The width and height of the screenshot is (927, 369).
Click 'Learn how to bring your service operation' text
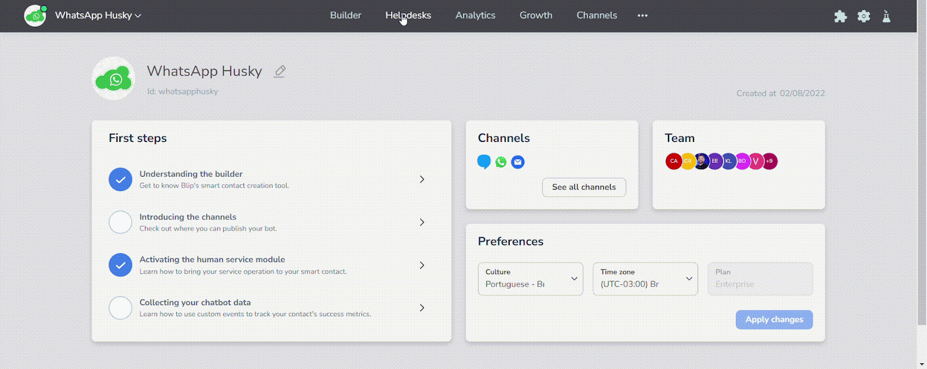coord(243,271)
